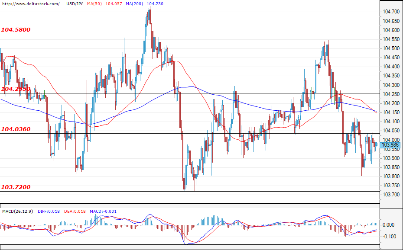Click the 104.350 price axis tick
This screenshot has height=250, width=403.
[x=391, y=76]
